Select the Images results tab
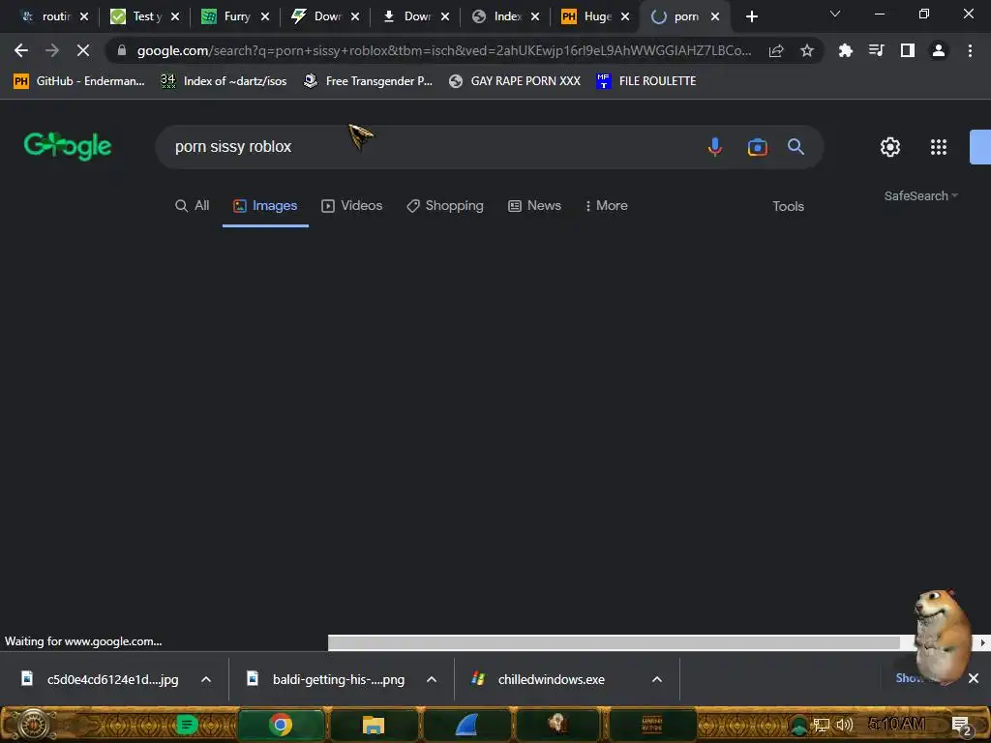The image size is (991, 743). click(265, 206)
